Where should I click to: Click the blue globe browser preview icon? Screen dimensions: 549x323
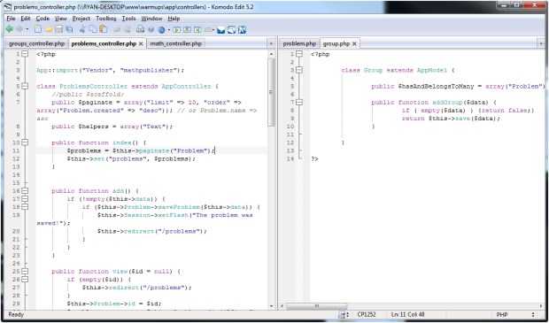[x=161, y=29]
